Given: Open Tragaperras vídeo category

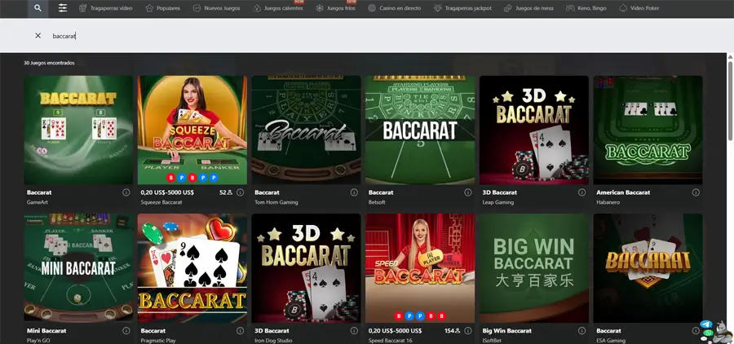Looking at the screenshot, I should tap(105, 8).
